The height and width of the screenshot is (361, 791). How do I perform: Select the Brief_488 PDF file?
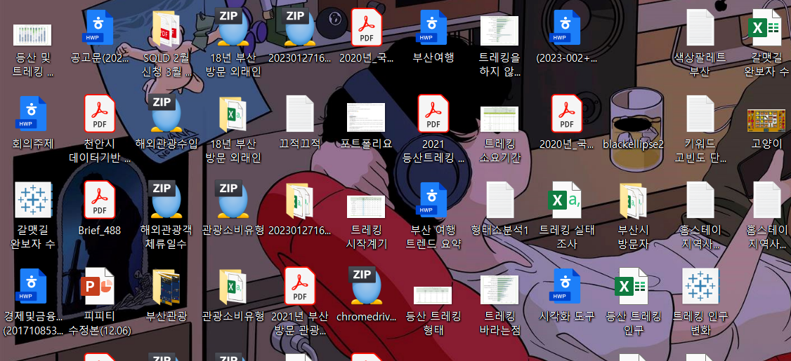pos(99,200)
